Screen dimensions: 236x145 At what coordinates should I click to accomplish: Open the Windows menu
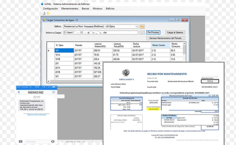coord(97,9)
